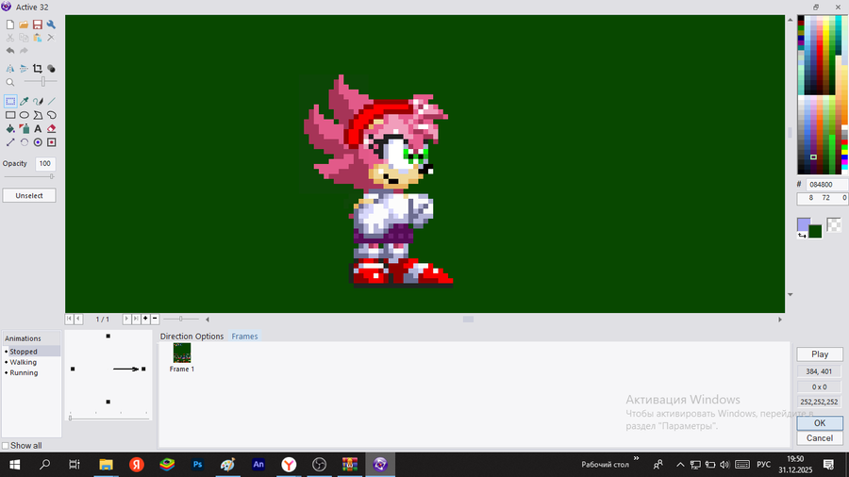Click the Undo arrow icon
849x477 pixels.
[x=10, y=51]
